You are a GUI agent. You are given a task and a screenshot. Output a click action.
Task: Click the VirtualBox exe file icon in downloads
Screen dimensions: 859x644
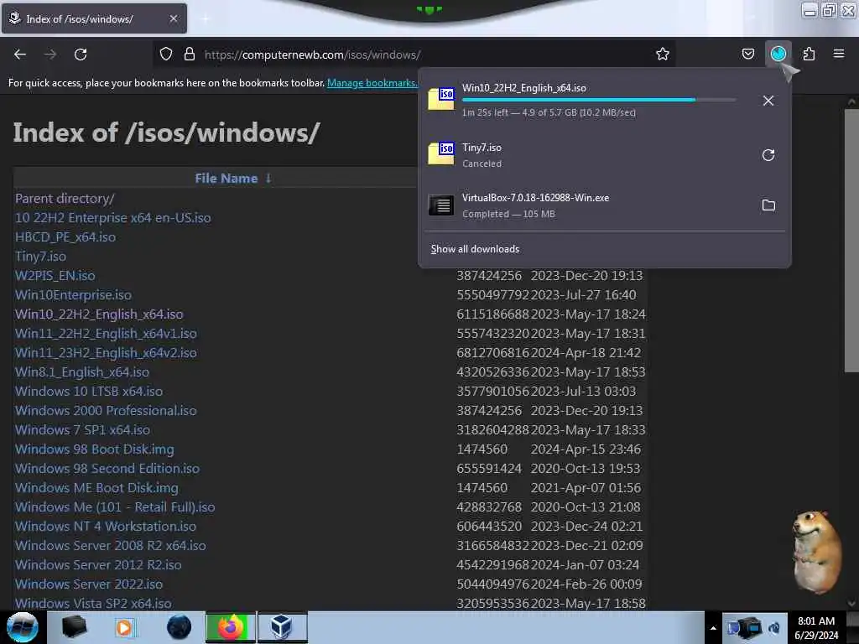441,205
